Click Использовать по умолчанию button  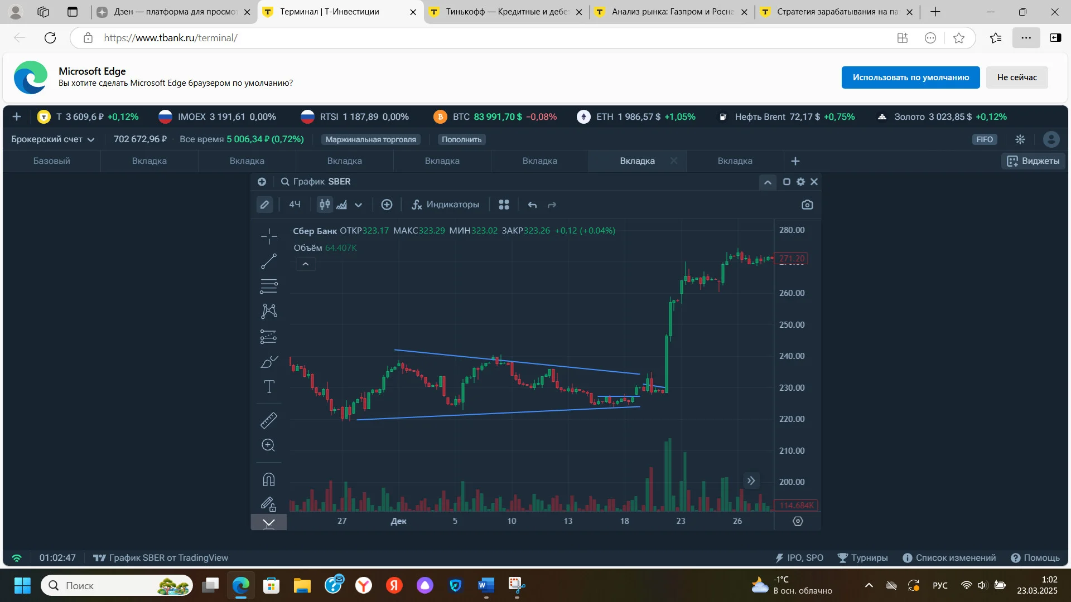pos(910,77)
